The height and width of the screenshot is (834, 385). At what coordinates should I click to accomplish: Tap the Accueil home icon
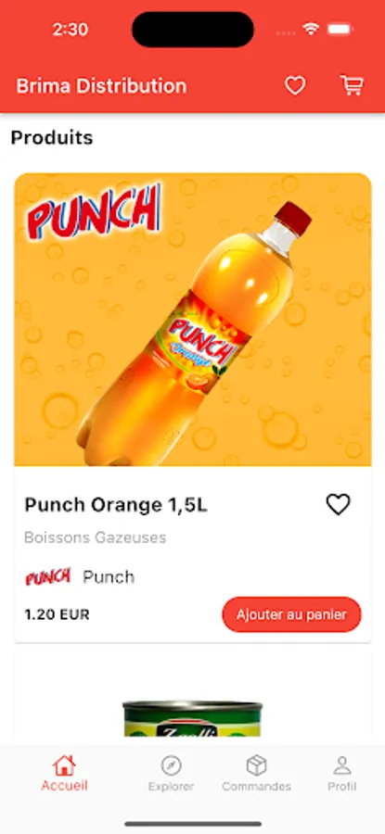tap(64, 765)
